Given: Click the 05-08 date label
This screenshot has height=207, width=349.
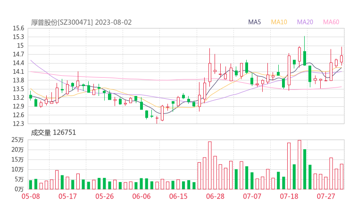Looking at the screenshot, I should (31, 196).
